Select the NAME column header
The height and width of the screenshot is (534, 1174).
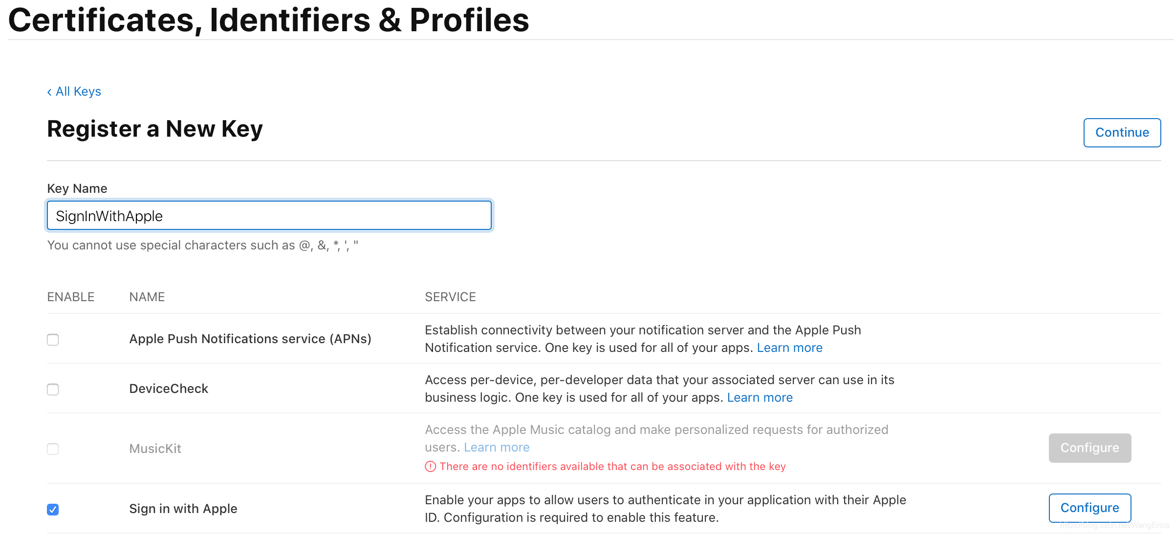(x=147, y=297)
